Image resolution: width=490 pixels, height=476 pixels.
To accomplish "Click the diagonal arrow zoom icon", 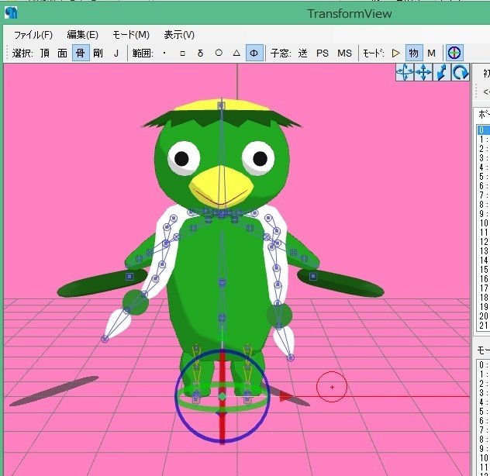I will click(442, 73).
